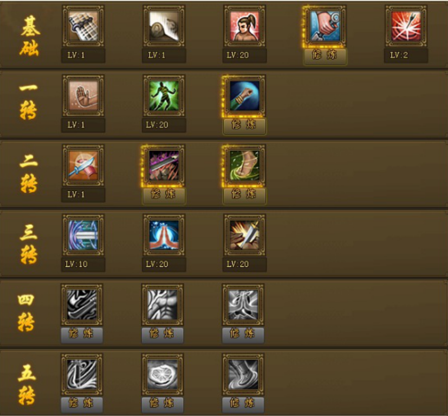Click 修炼 under the green kick skill
The height and width of the screenshot is (416, 448).
pos(245,195)
